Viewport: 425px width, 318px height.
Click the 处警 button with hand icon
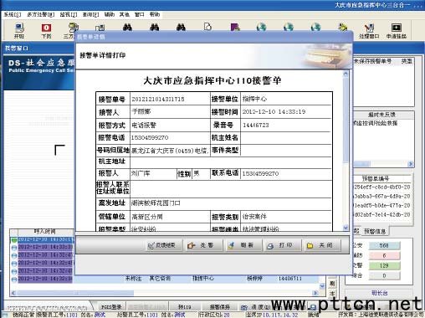204,245
